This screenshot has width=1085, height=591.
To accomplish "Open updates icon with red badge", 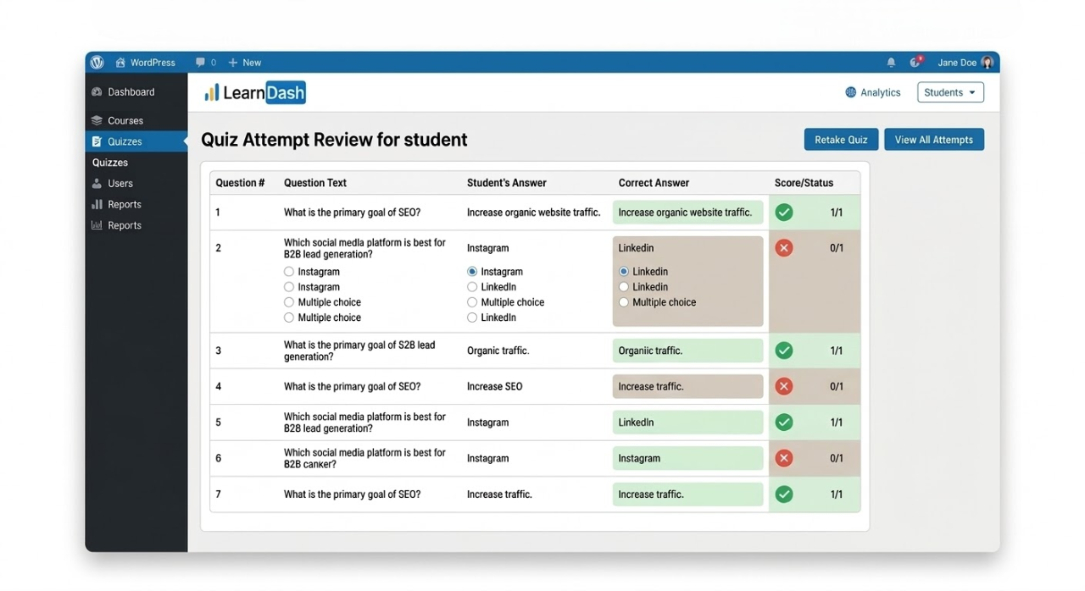I will 915,63.
